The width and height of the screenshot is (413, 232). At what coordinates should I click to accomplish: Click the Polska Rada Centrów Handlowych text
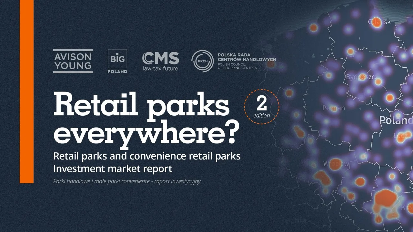tap(247, 57)
